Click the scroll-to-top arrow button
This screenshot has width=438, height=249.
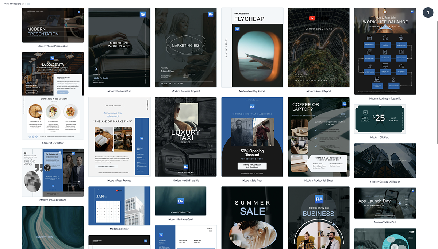(428, 12)
